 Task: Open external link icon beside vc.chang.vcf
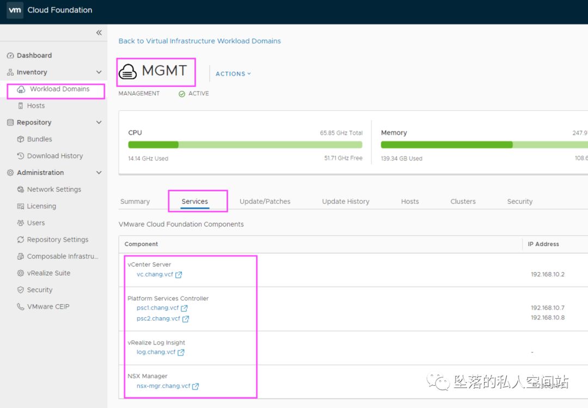click(179, 275)
